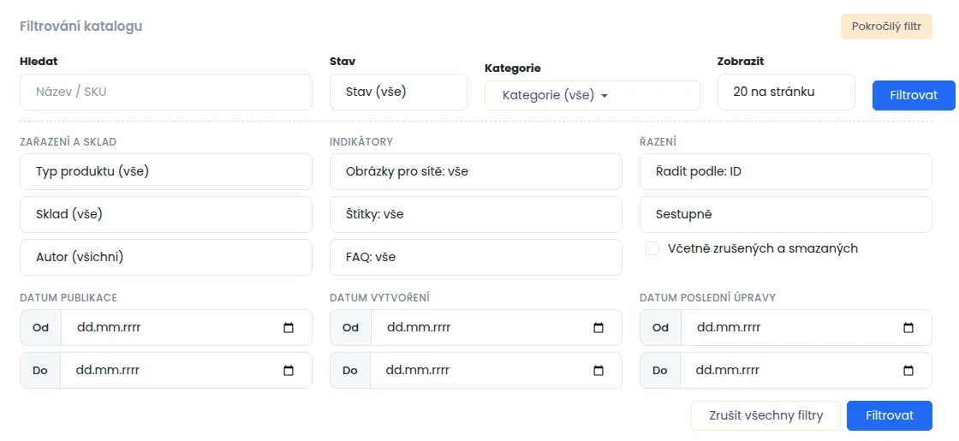Focus Datum vytvoření Do date field
Image resolution: width=959 pixels, height=441 pixels.
[x=496, y=371]
